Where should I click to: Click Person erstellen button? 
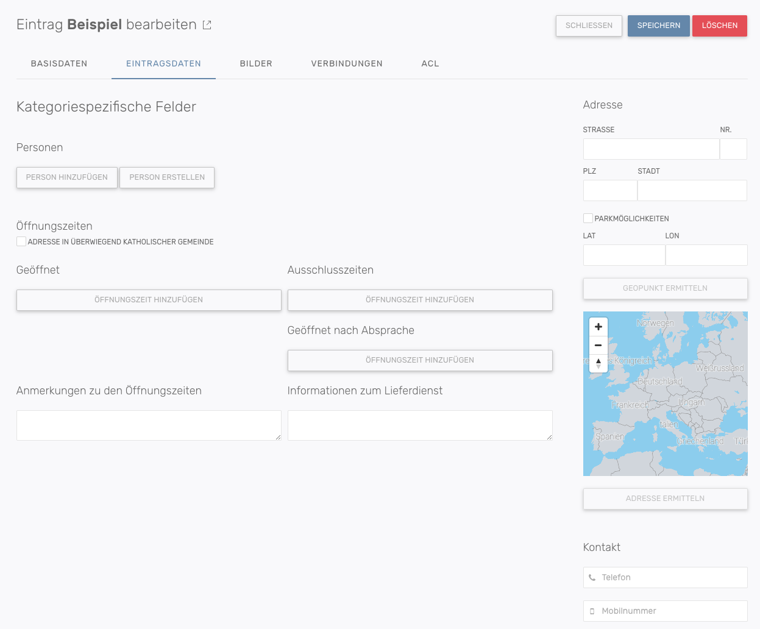pos(167,177)
